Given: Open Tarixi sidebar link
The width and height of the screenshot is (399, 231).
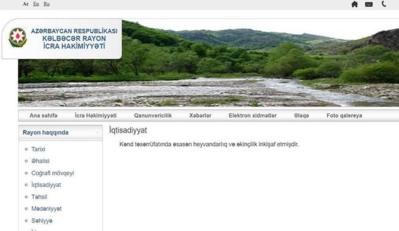Looking at the screenshot, I should (38, 149).
